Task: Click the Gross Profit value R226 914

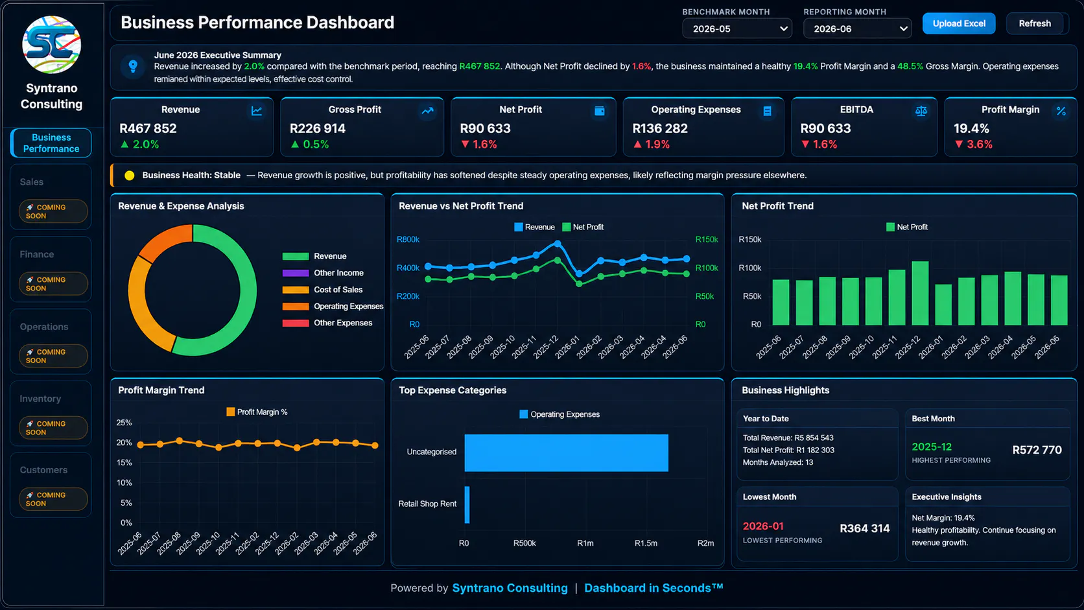Action: (318, 128)
